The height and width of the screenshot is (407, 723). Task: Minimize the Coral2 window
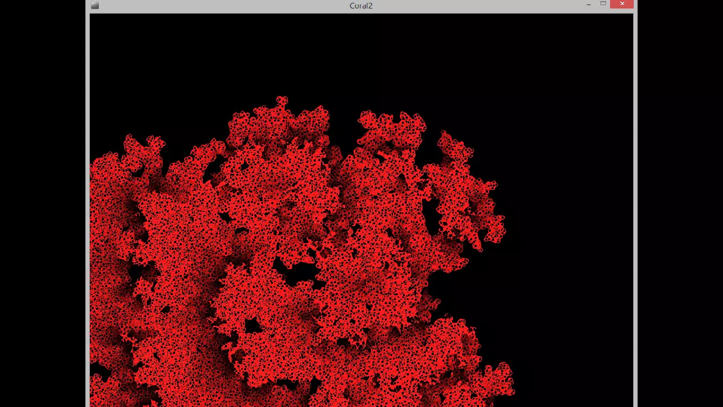point(589,5)
